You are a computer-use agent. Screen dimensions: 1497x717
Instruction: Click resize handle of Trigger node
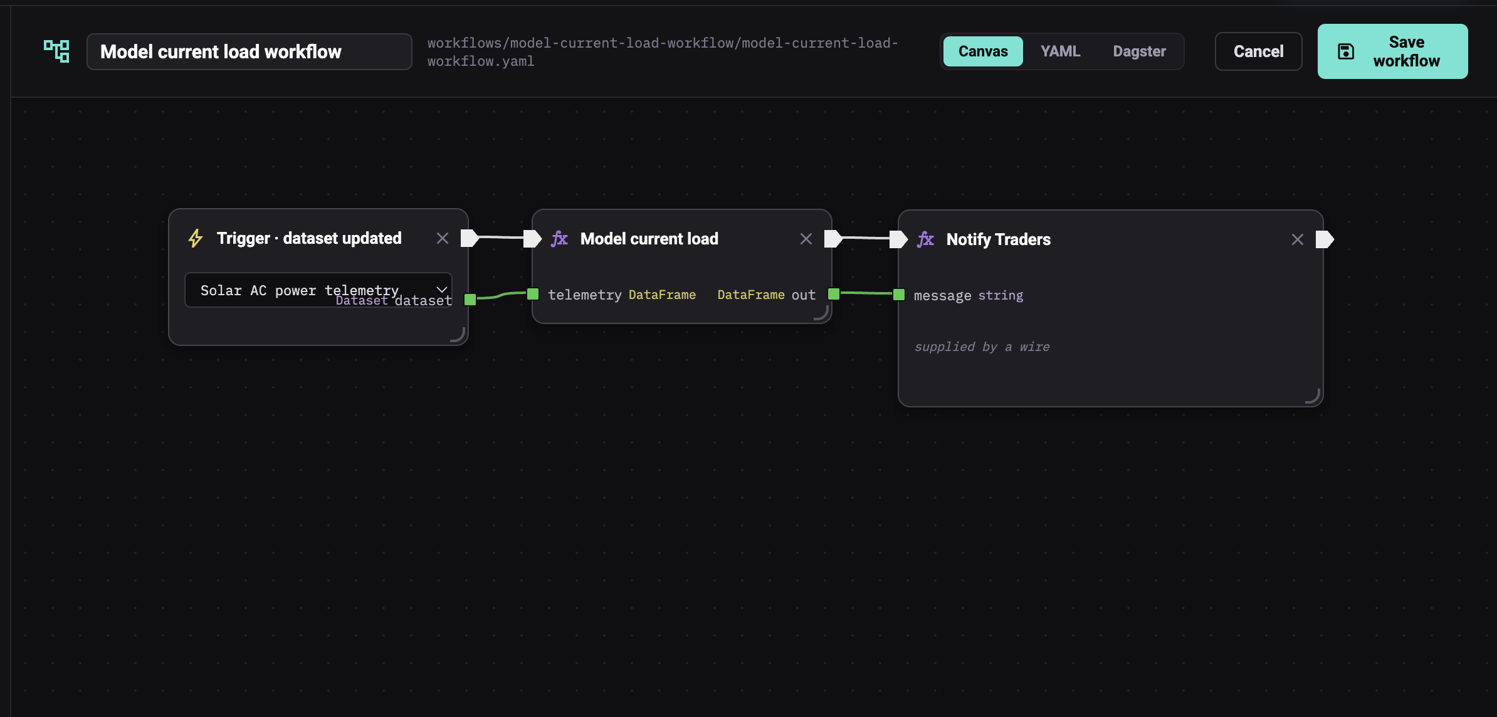[458, 335]
